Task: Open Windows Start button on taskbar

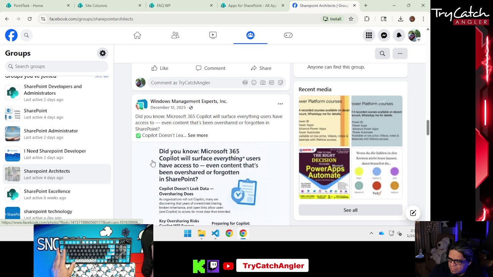Action: point(188,234)
